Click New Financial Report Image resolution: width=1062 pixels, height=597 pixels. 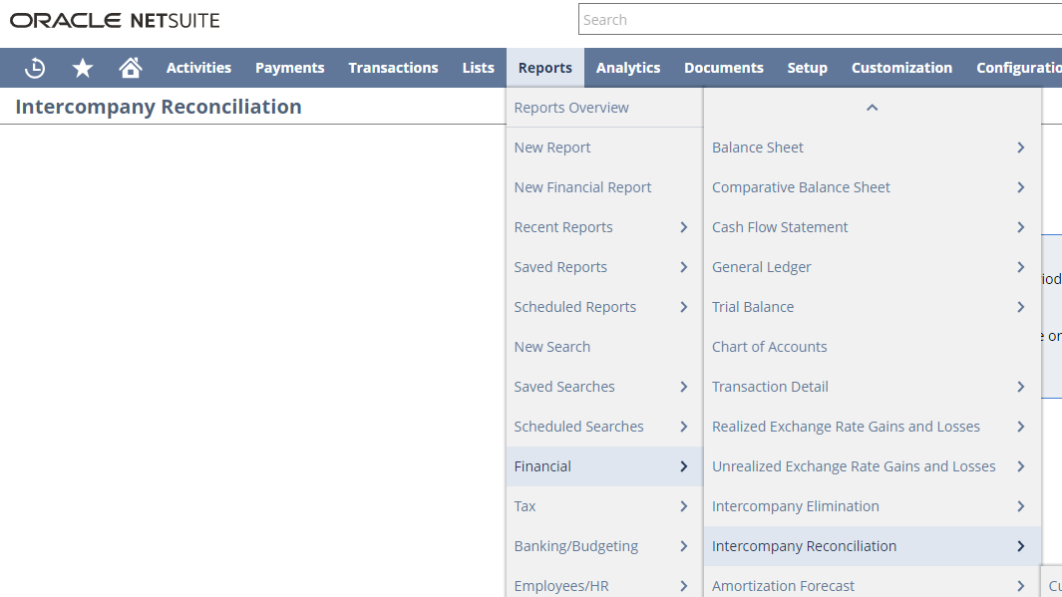coord(583,186)
